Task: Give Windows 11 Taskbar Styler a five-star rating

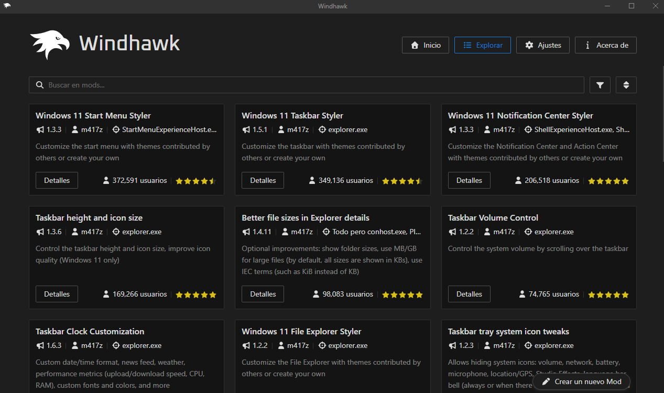Action: click(x=418, y=180)
